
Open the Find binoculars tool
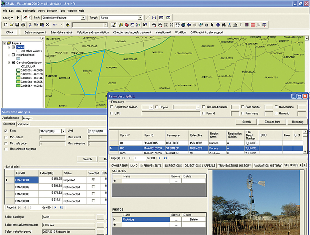pyautogui.click(x=224, y=25)
